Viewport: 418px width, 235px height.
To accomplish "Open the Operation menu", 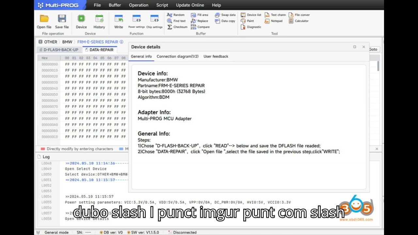I will point(138,5).
